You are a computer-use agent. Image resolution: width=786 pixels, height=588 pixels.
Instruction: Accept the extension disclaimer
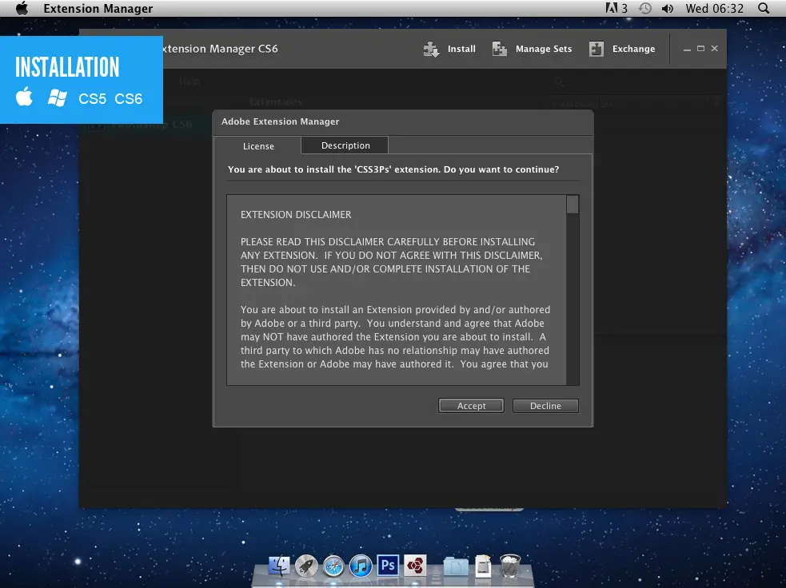471,406
